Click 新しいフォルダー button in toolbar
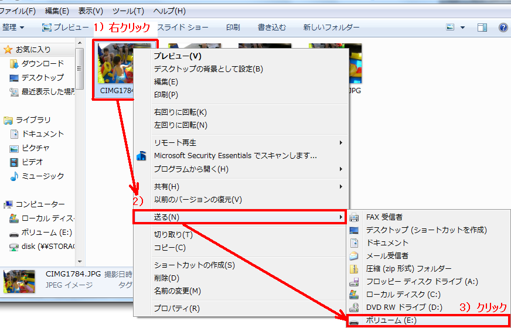This screenshot has height=328, width=511. coord(331,28)
